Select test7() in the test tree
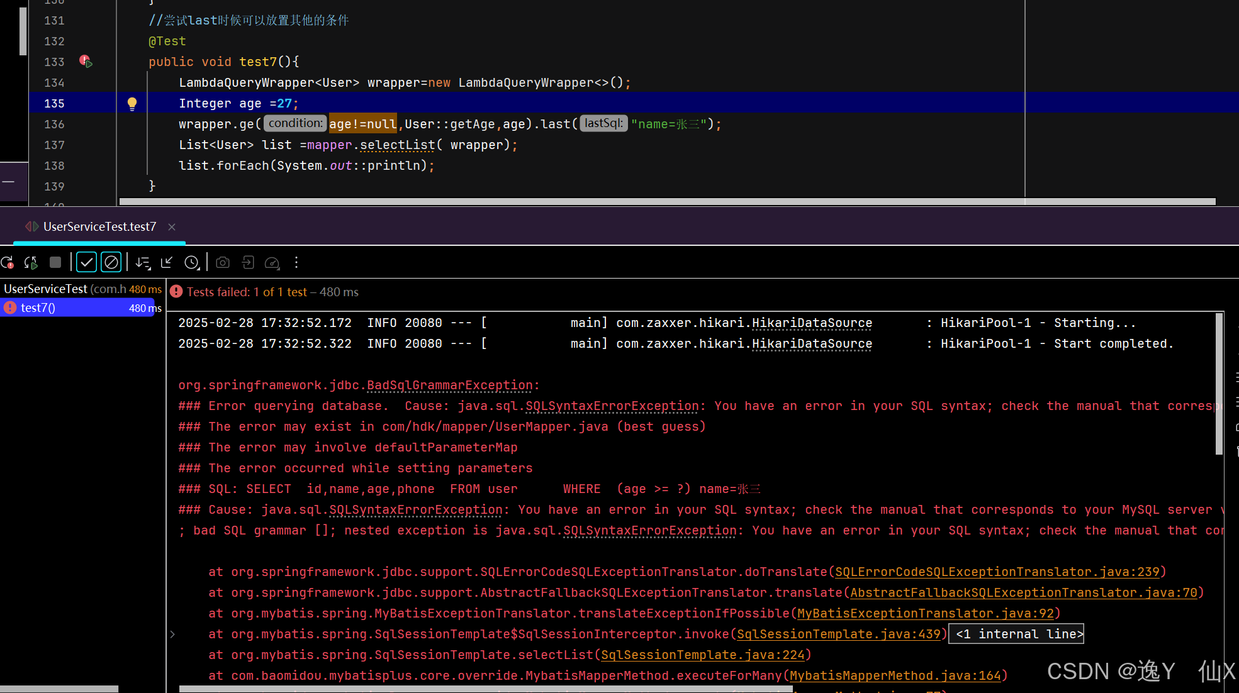 coord(38,308)
